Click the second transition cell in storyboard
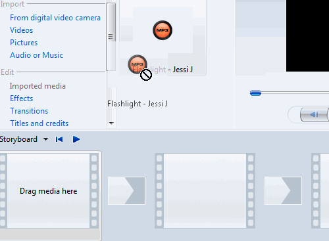This screenshot has width=329, height=241. [283, 190]
